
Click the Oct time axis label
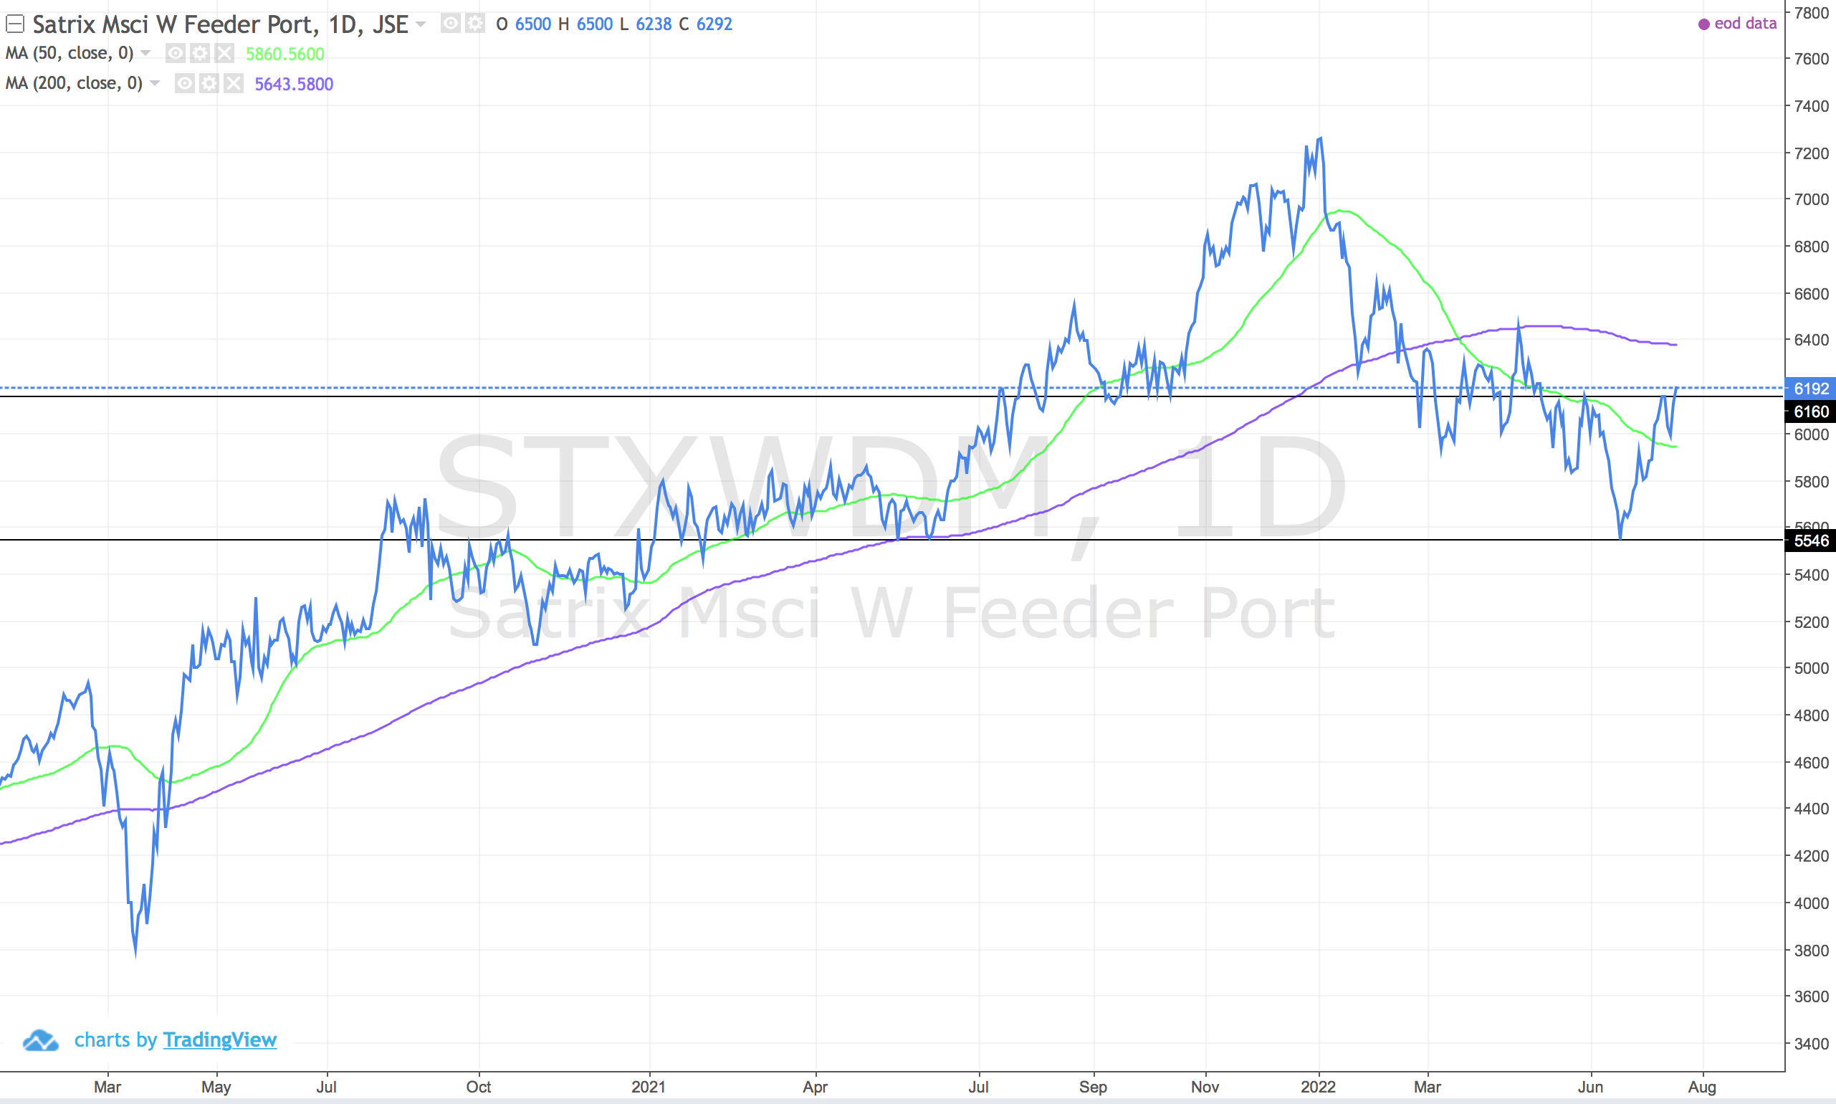pyautogui.click(x=478, y=1087)
